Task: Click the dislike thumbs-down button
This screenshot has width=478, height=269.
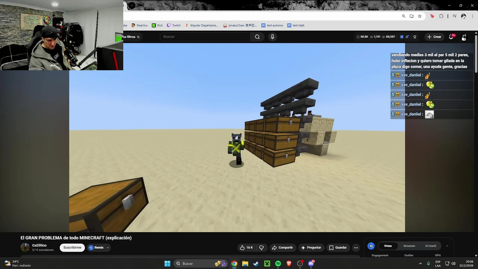Action: 261,247
